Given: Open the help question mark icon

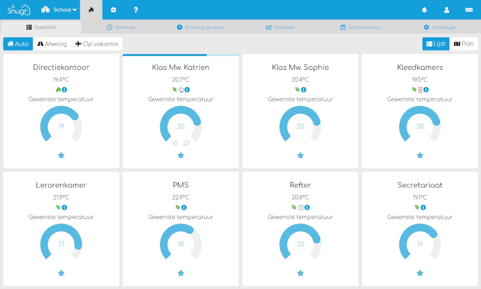Looking at the screenshot, I should [x=136, y=10].
